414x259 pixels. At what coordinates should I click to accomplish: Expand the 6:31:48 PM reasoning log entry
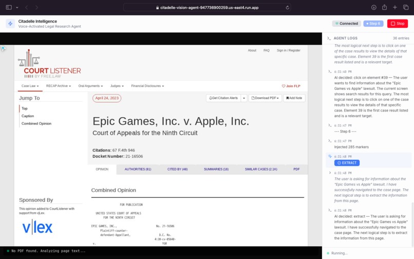(330, 173)
